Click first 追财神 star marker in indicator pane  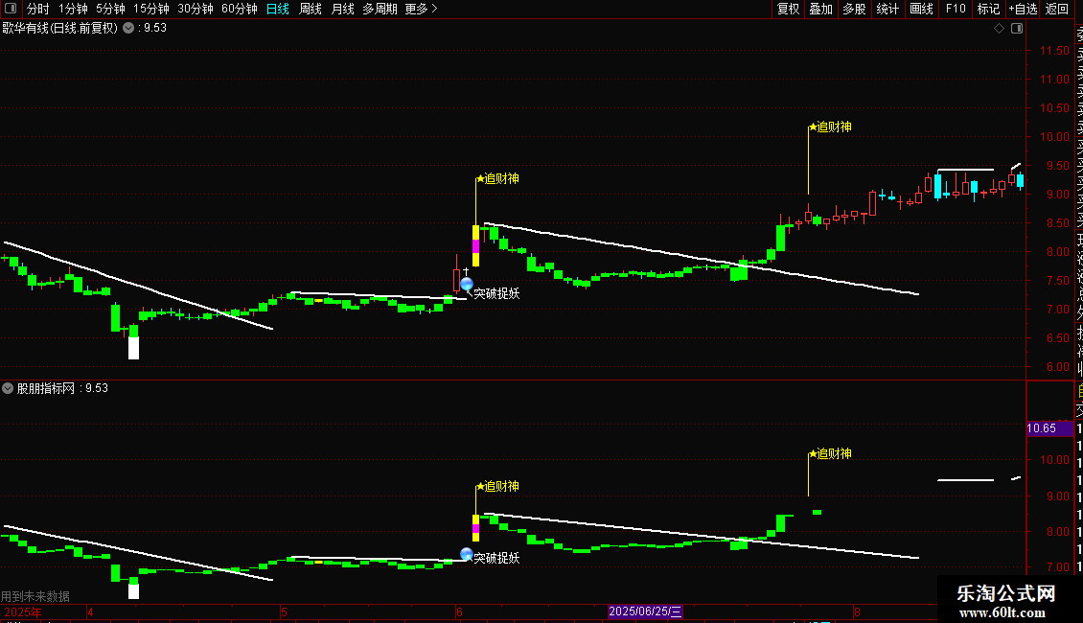click(x=481, y=486)
